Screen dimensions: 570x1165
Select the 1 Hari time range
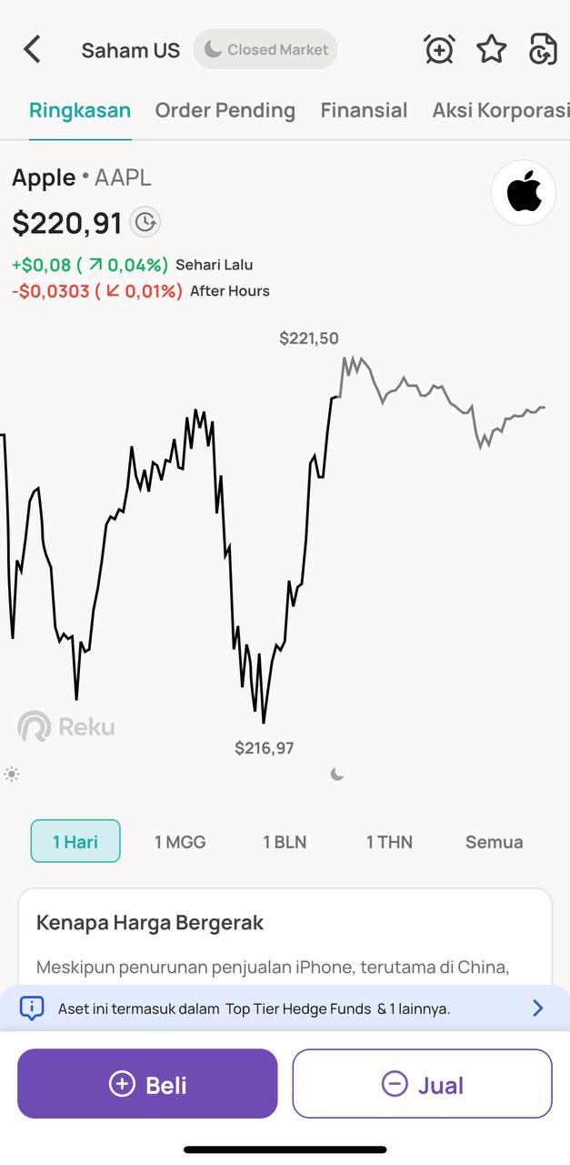[75, 841]
